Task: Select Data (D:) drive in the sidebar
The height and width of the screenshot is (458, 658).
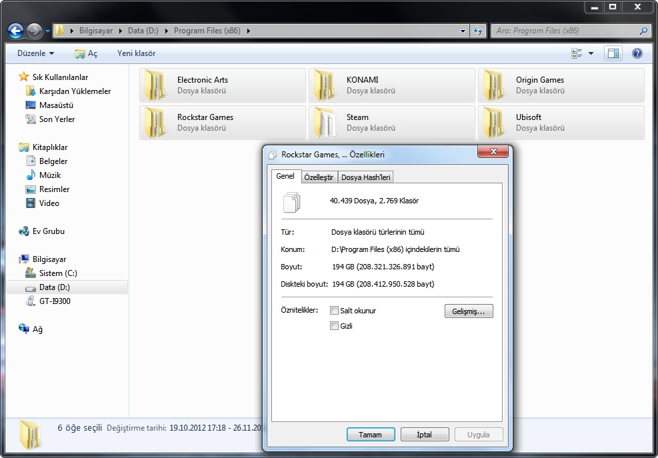Action: (x=67, y=287)
